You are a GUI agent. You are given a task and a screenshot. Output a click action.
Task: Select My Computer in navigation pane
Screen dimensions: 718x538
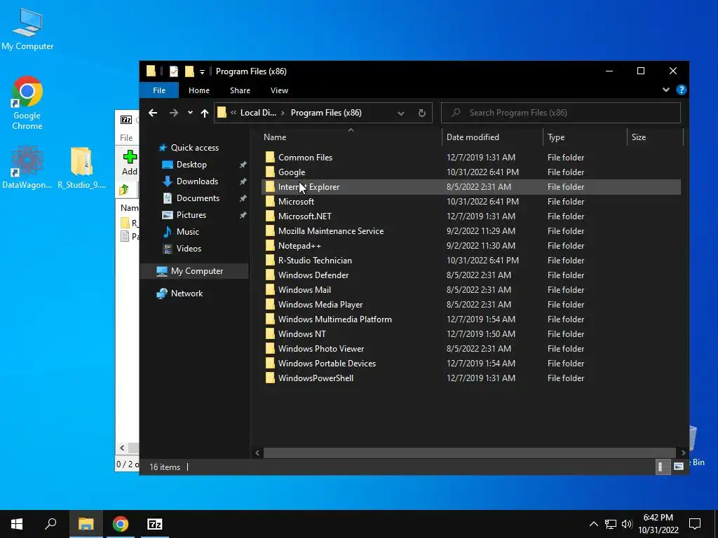197,271
